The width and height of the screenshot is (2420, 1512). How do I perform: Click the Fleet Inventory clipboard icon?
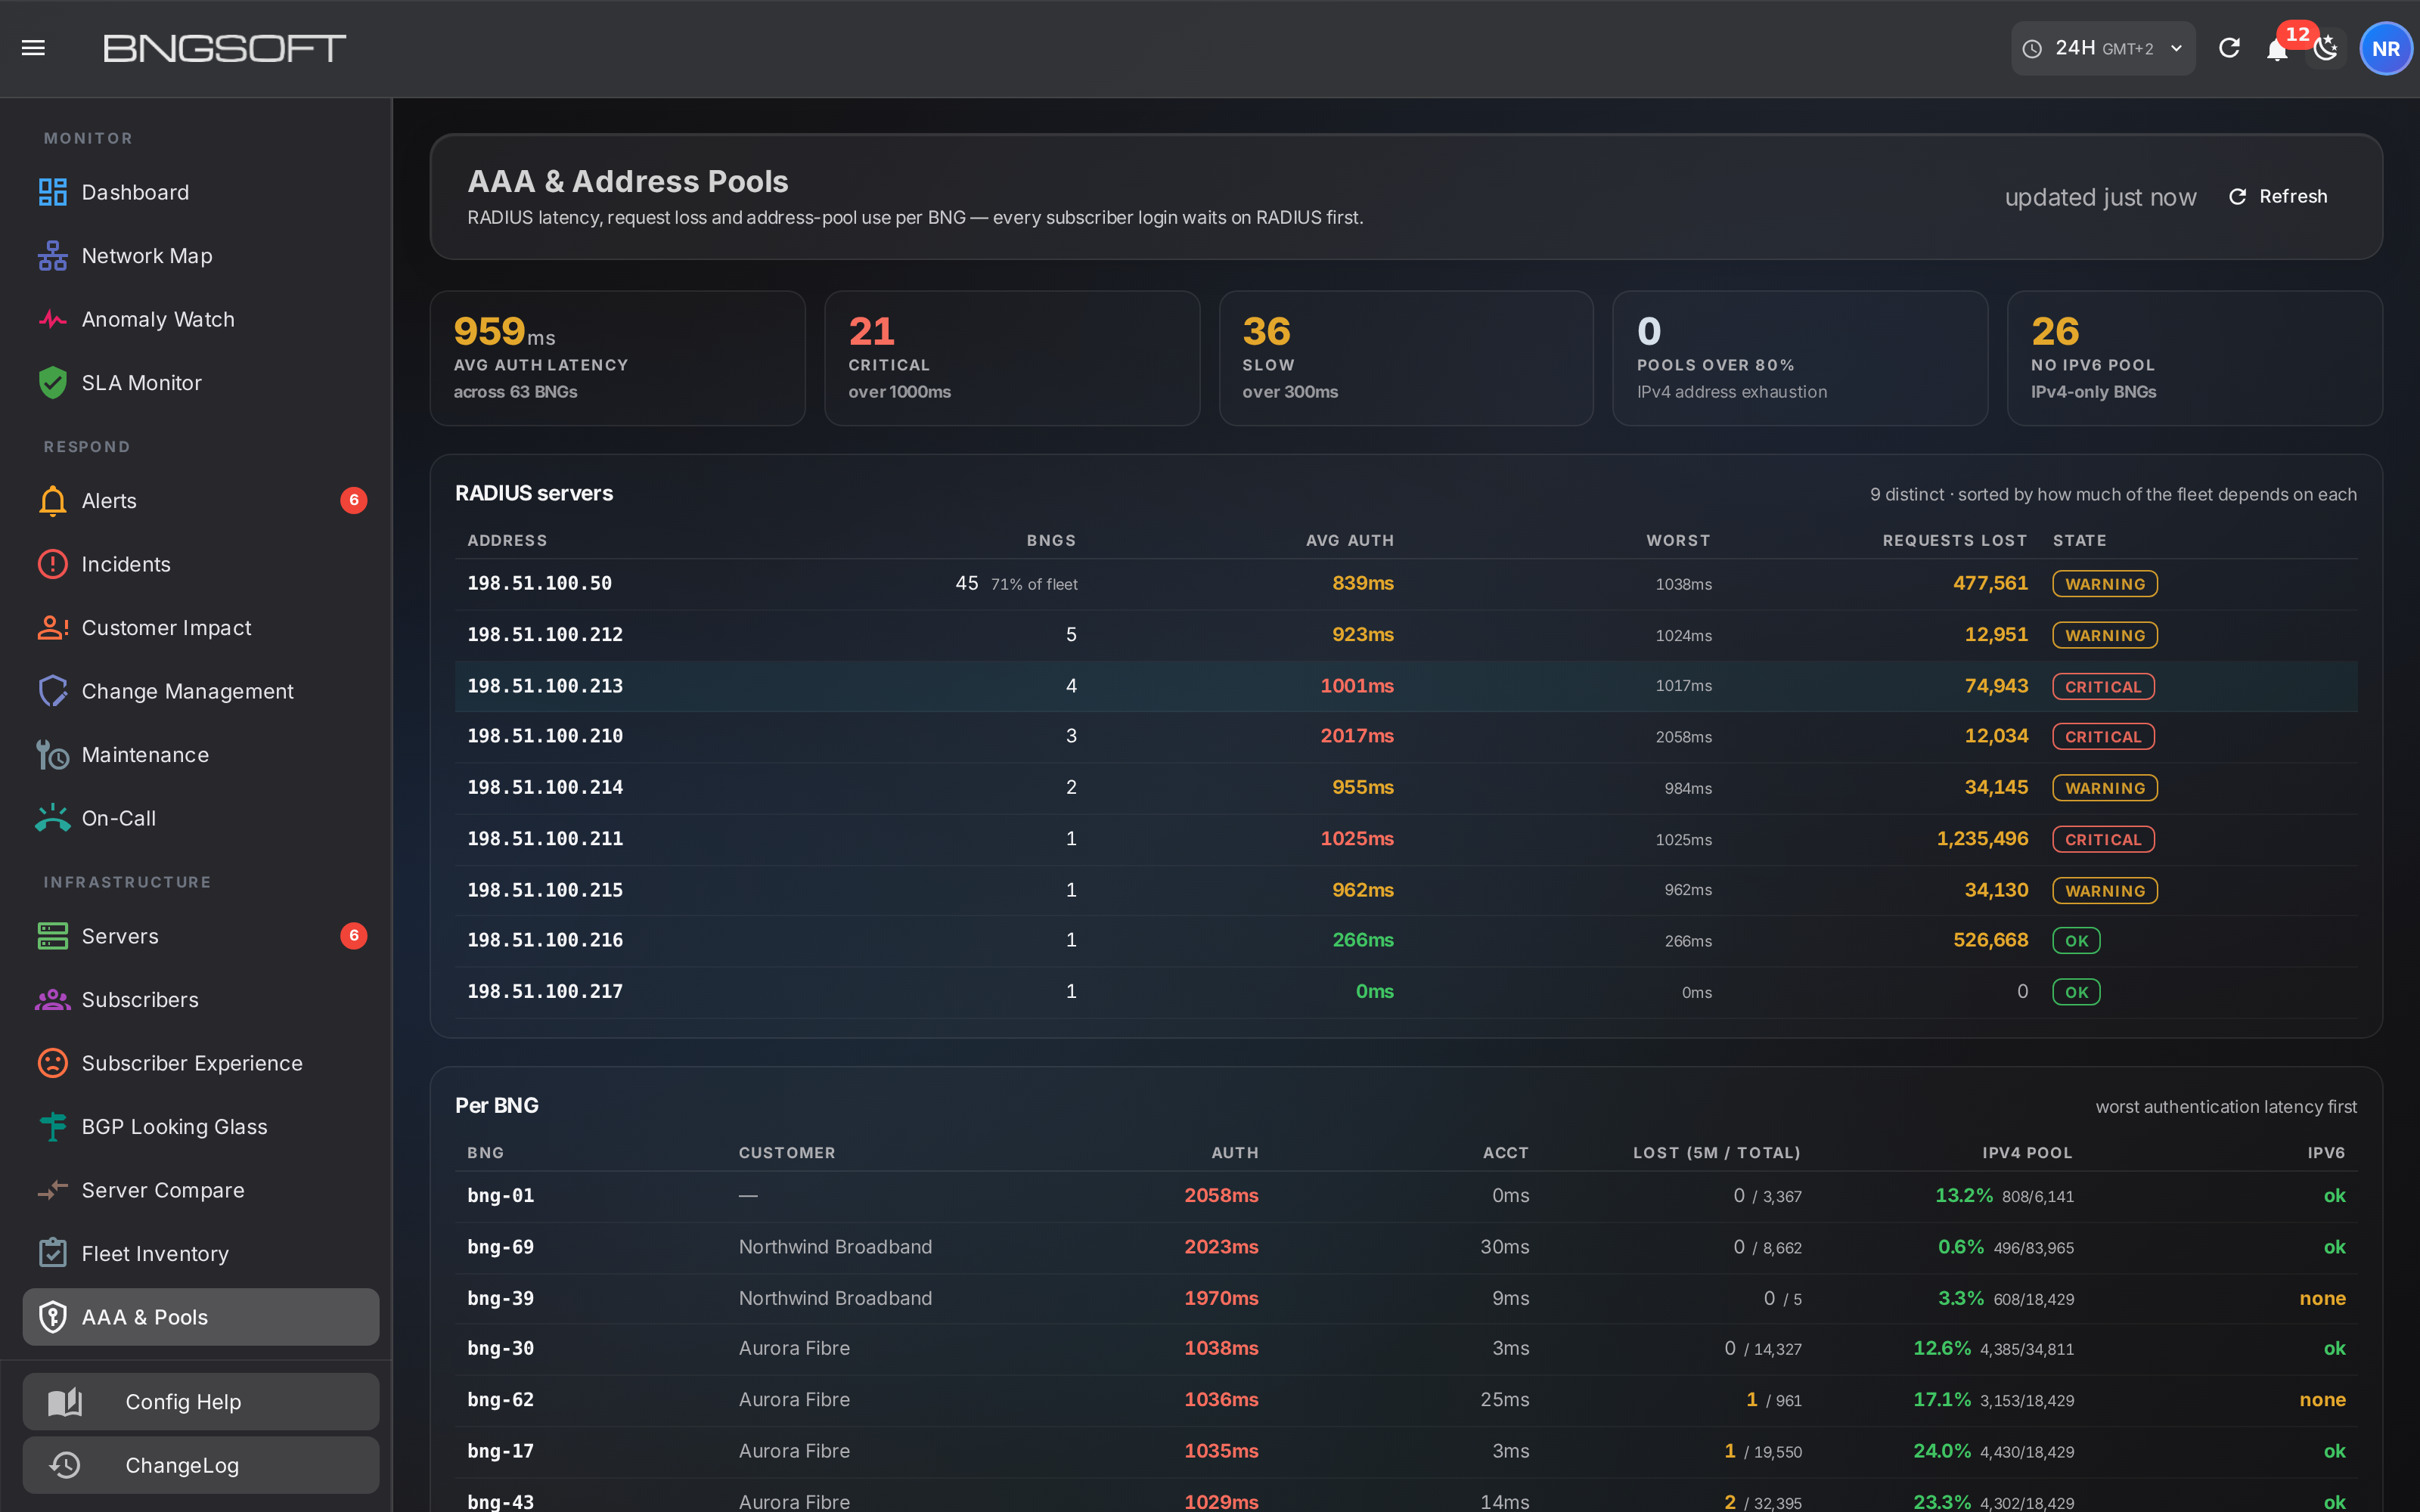pos(52,1253)
